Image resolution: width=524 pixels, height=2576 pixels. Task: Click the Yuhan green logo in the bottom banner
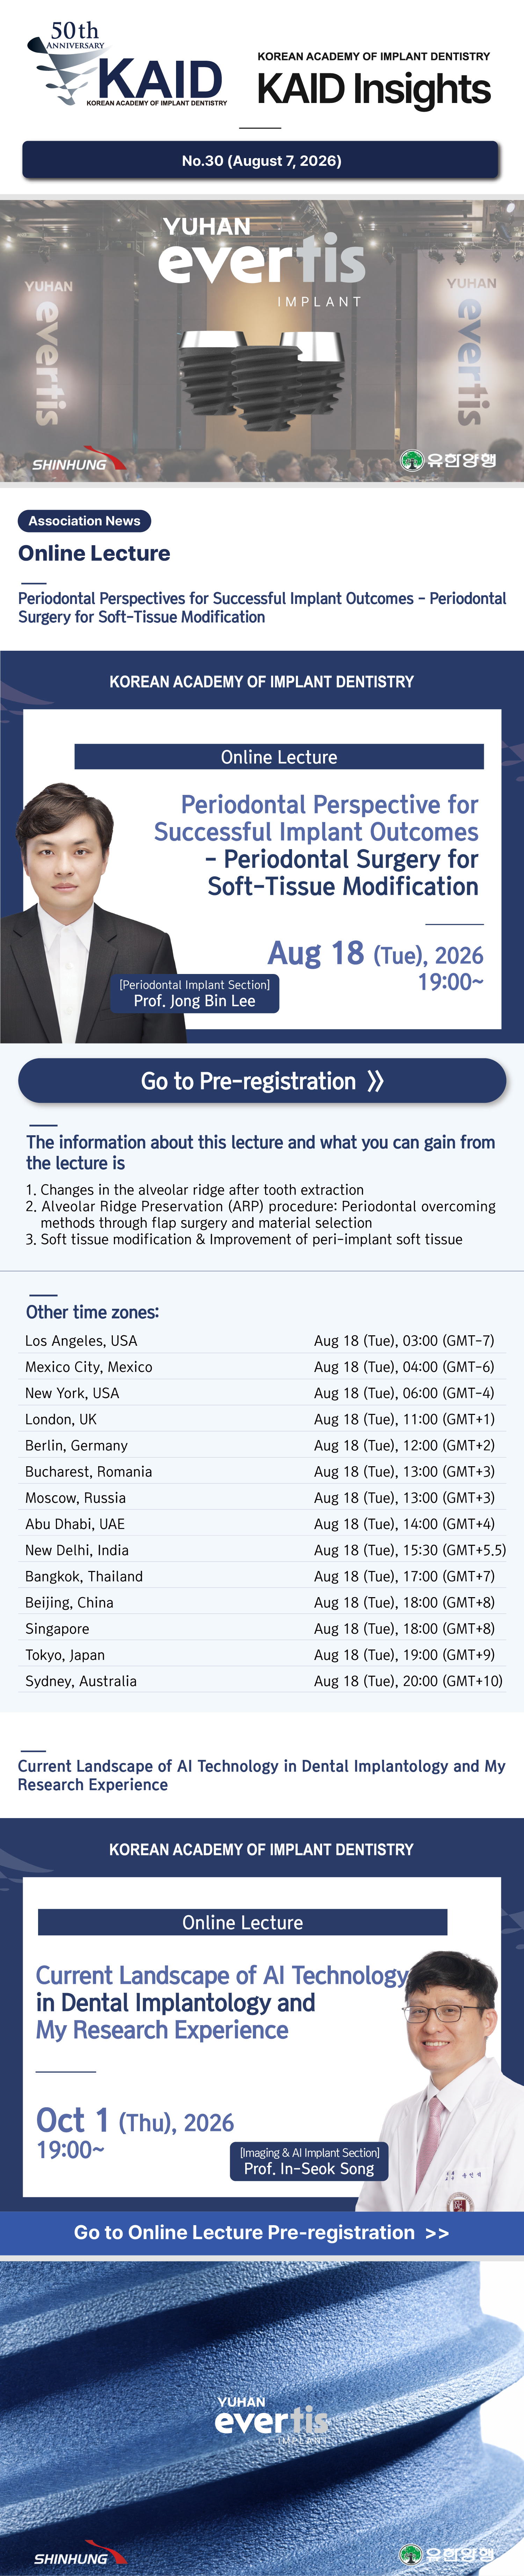[x=447, y=2553]
